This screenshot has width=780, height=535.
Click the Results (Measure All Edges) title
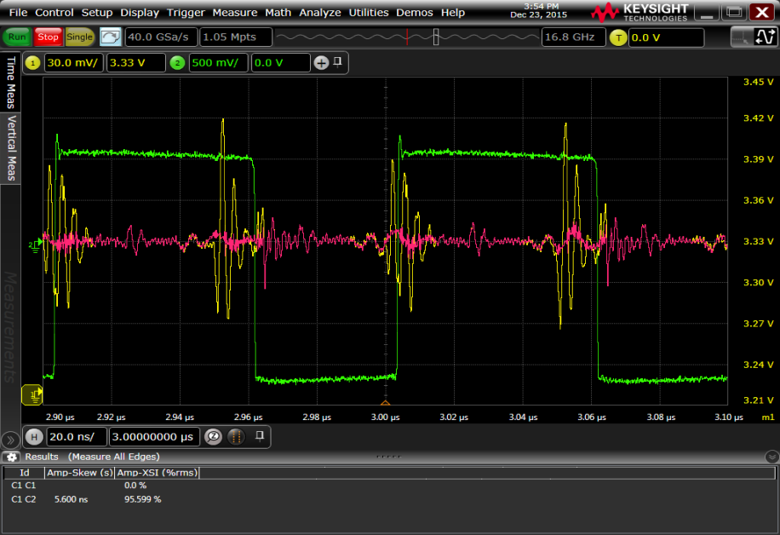pos(92,457)
